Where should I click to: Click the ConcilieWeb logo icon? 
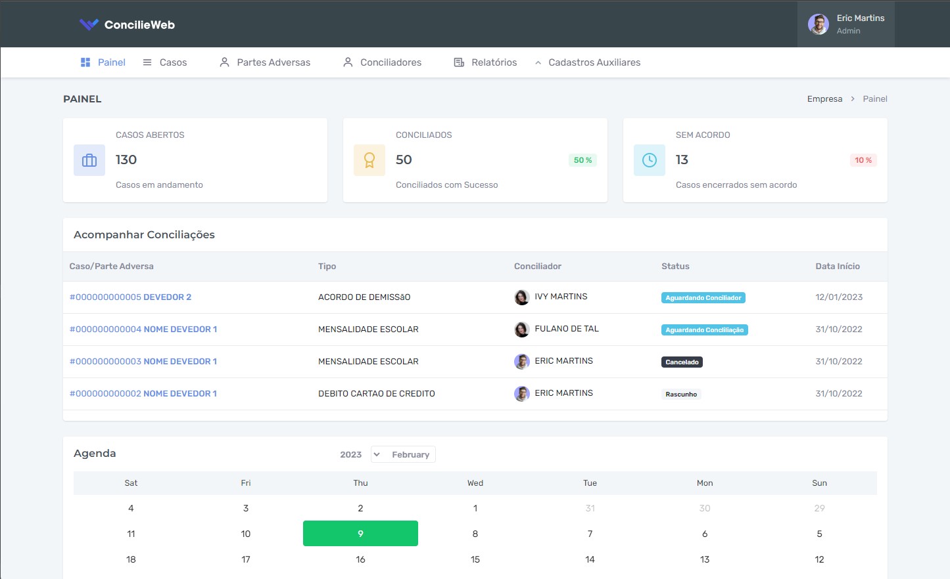89,24
